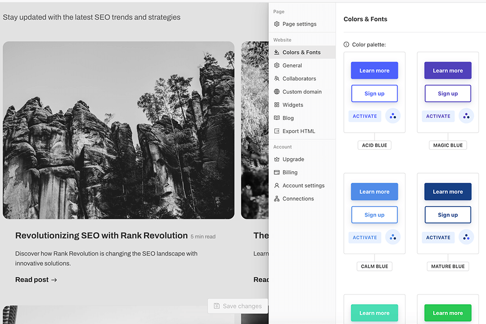Image resolution: width=486 pixels, height=324 pixels.
Task: Open the Billing menu item
Action: coord(302,173)
